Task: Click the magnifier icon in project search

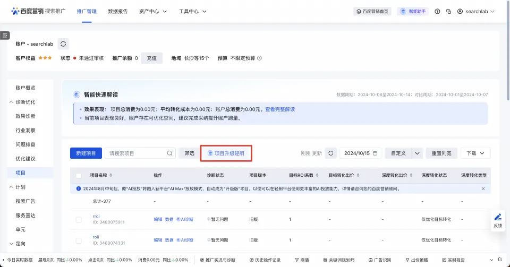Action: coord(169,153)
